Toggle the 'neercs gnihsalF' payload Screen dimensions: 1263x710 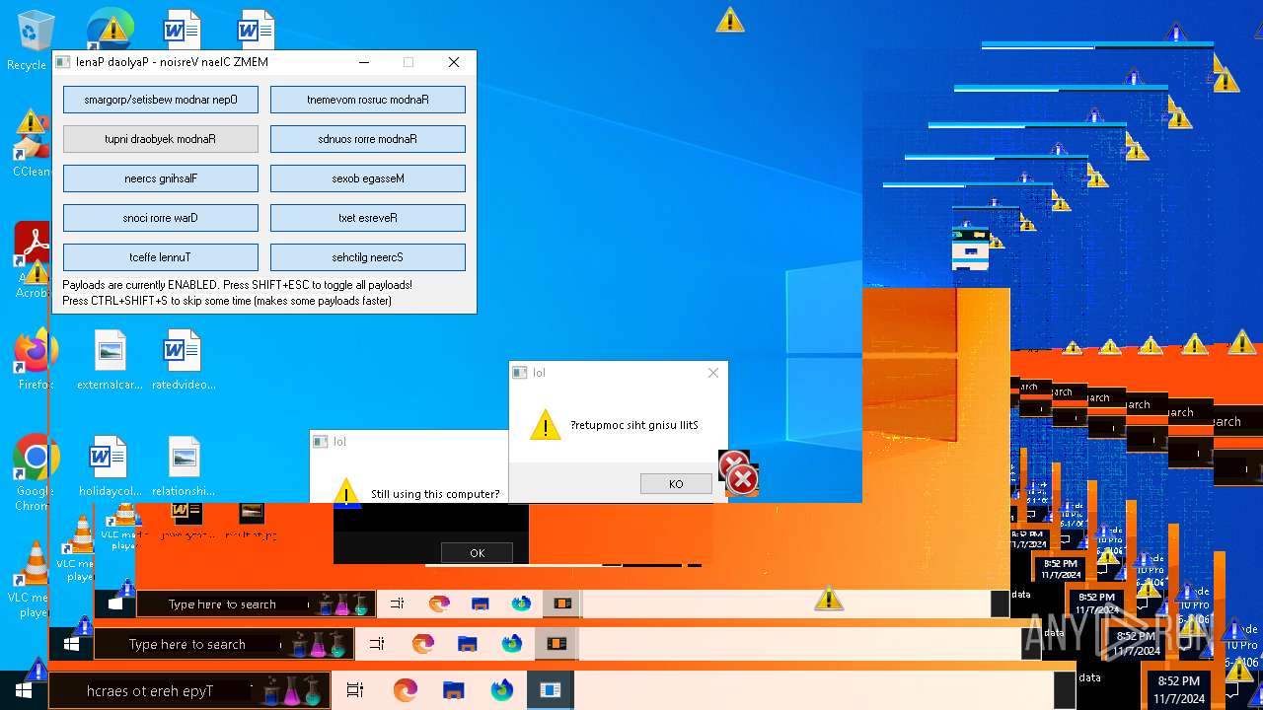161,178
